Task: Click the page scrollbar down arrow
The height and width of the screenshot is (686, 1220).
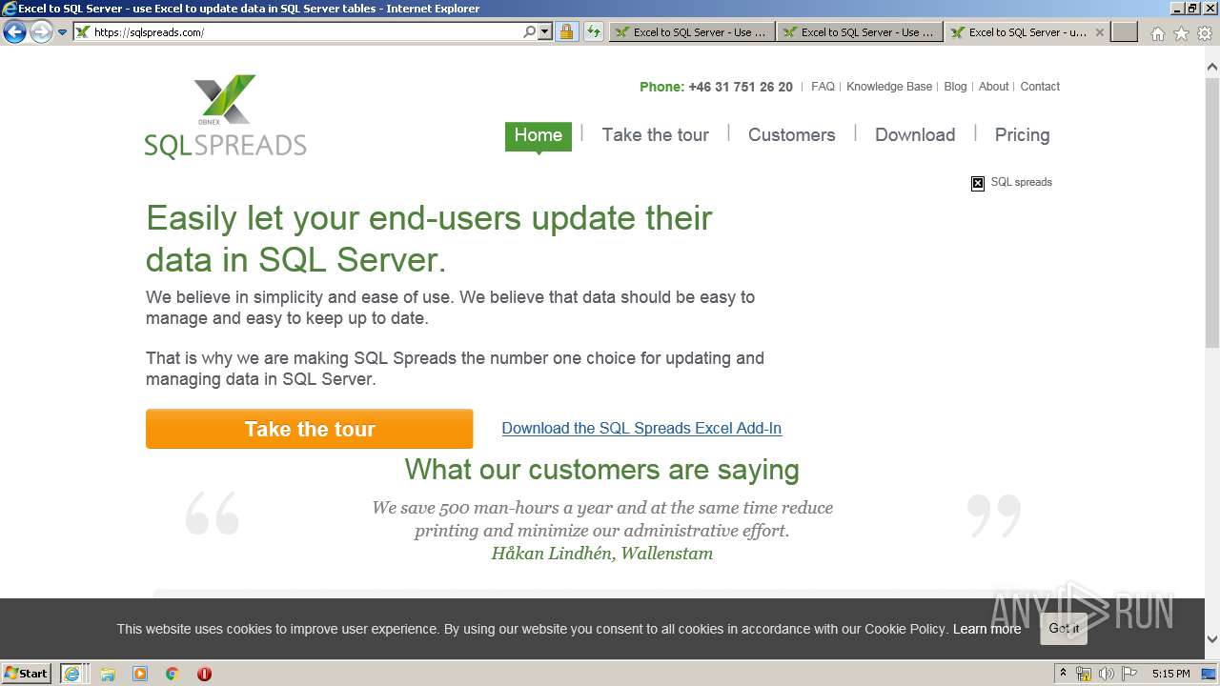Action: coord(1212,639)
